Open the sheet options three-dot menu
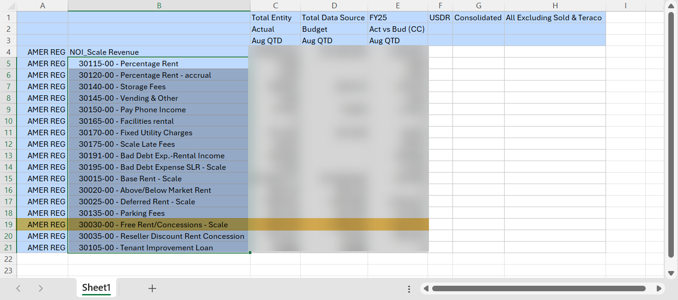 pyautogui.click(x=409, y=289)
